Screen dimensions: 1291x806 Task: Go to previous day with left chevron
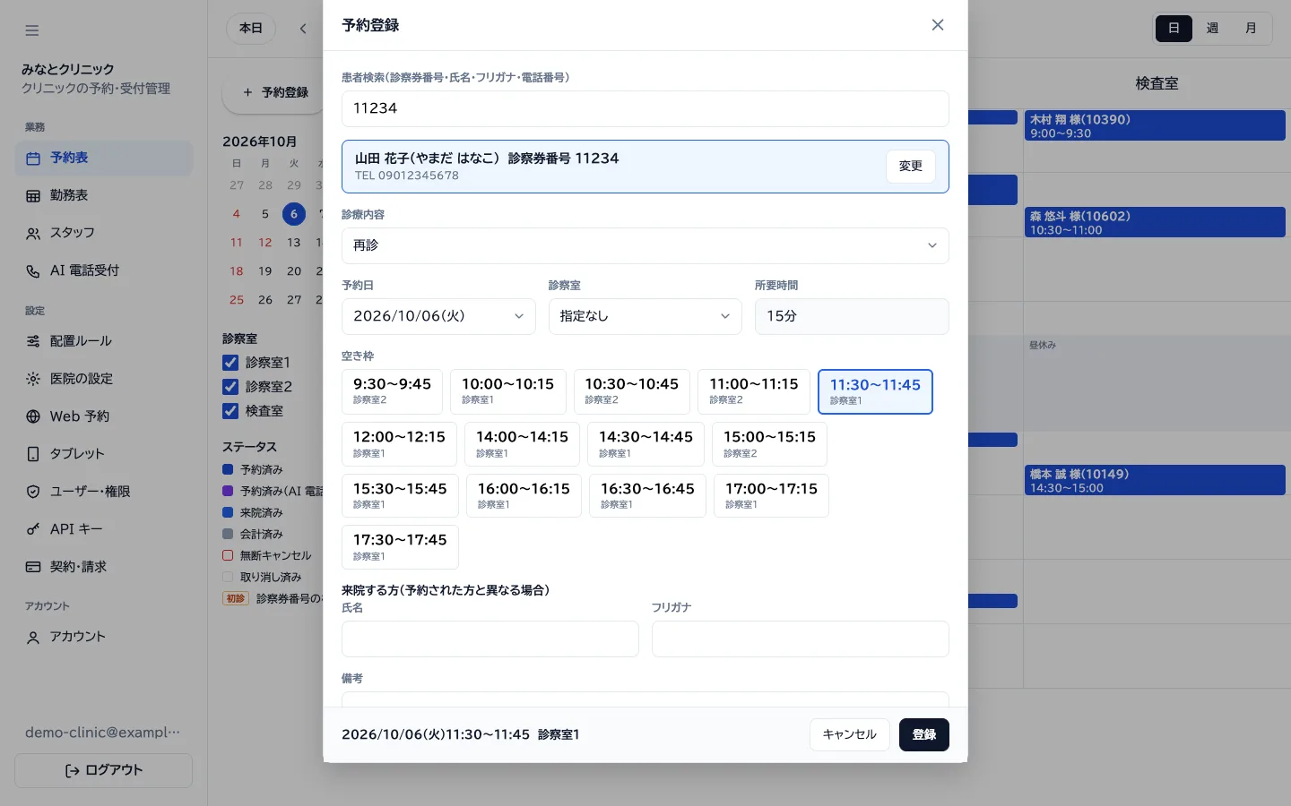tap(303, 29)
